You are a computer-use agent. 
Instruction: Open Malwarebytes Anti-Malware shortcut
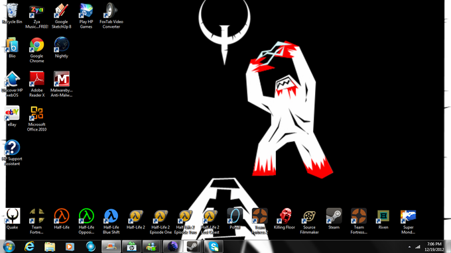pyautogui.click(x=62, y=84)
